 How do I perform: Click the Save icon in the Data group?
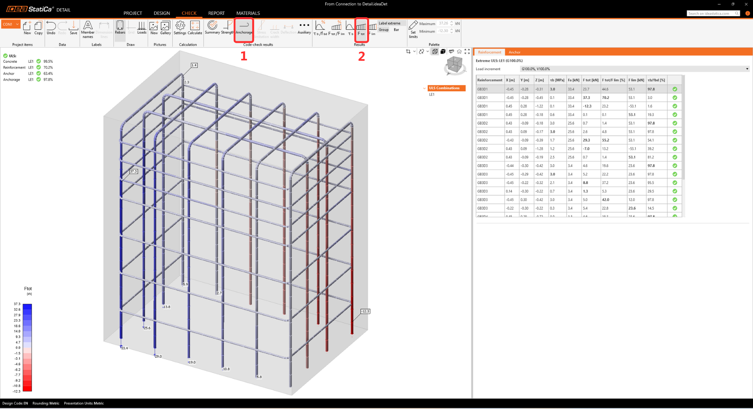point(73,28)
